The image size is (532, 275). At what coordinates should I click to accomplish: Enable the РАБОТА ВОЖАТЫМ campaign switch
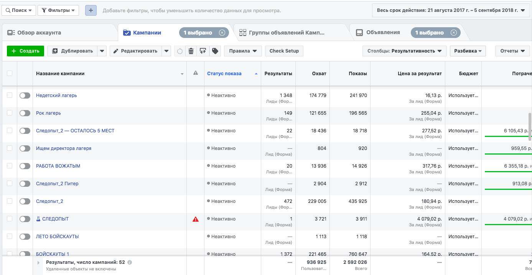pos(25,166)
